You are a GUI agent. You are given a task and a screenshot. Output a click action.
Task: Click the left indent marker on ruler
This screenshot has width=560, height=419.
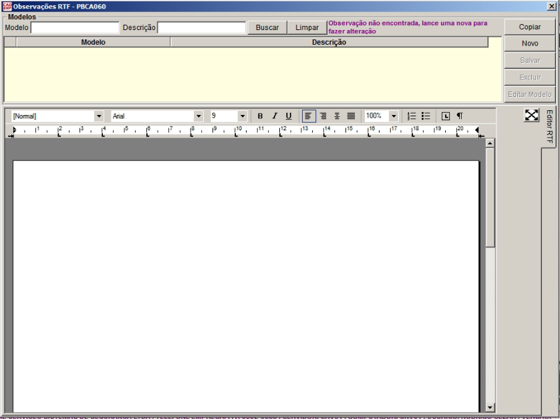point(13,130)
